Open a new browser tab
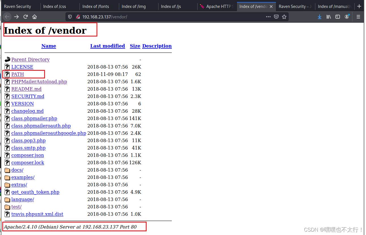The width and height of the screenshot is (366, 235). (359, 7)
